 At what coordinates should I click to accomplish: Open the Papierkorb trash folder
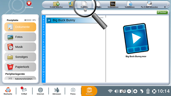point(20,67)
